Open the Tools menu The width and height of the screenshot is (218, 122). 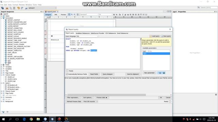click(x=35, y=5)
